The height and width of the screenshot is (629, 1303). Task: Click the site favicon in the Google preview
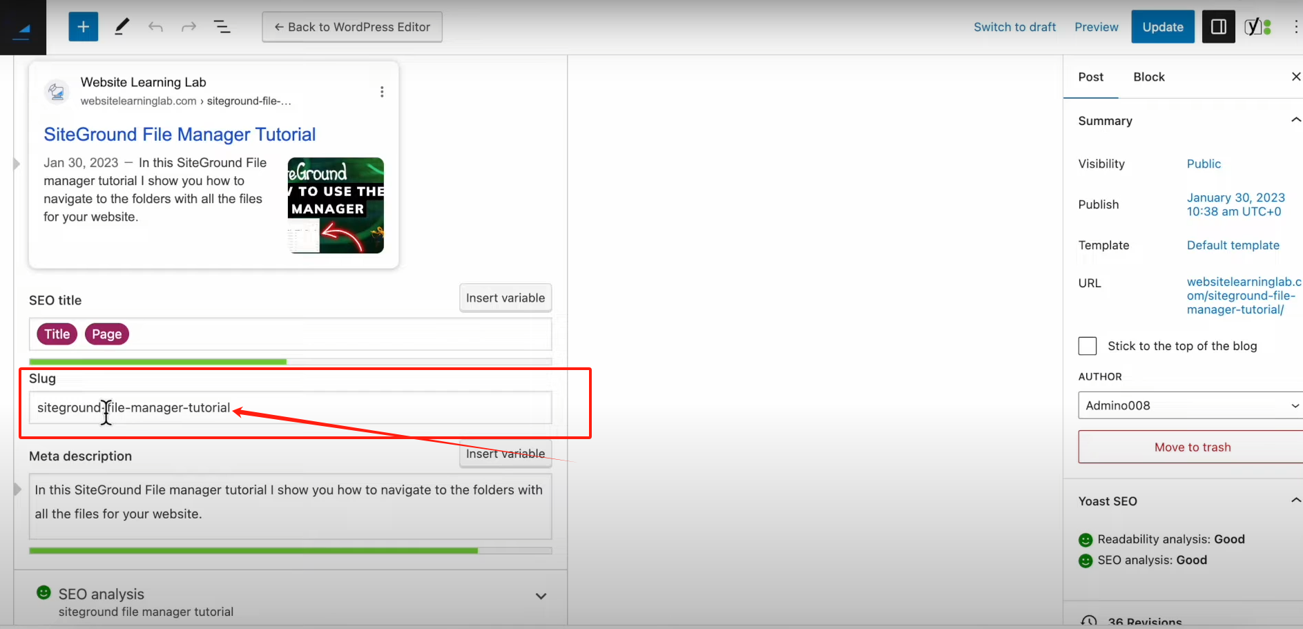click(57, 91)
